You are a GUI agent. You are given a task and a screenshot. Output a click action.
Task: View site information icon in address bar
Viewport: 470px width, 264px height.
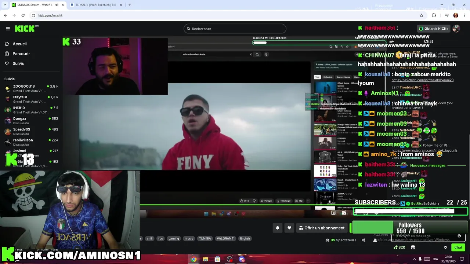pyautogui.click(x=33, y=15)
